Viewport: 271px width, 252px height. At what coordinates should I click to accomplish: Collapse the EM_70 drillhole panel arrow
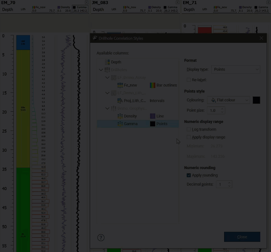(87, 2)
